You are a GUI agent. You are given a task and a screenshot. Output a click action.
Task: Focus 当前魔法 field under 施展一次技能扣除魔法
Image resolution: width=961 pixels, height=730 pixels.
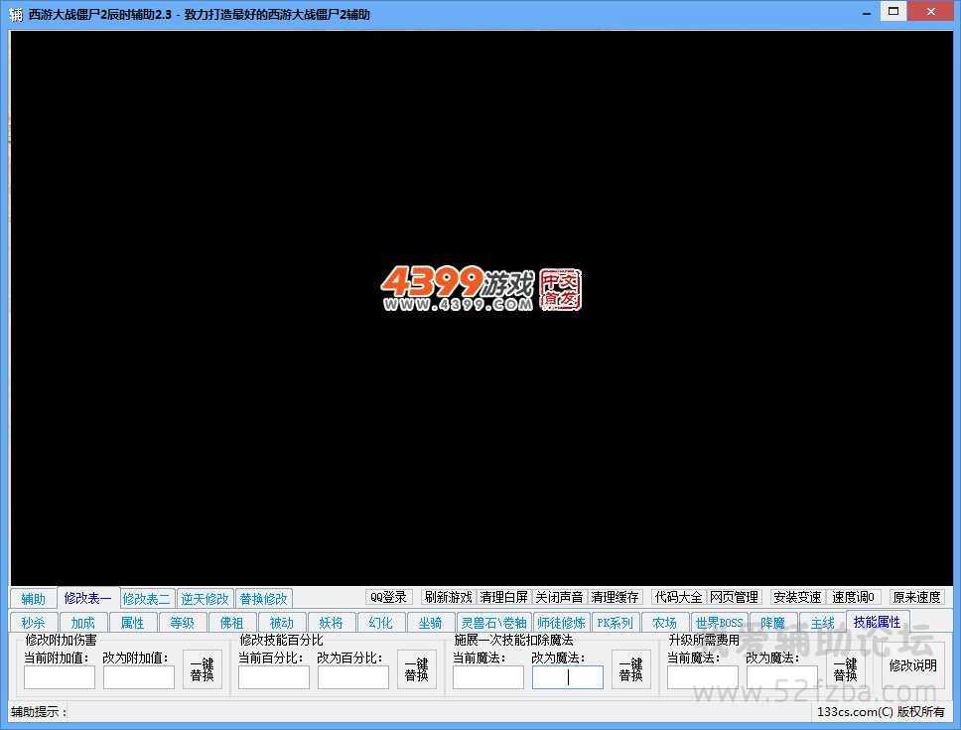(488, 677)
